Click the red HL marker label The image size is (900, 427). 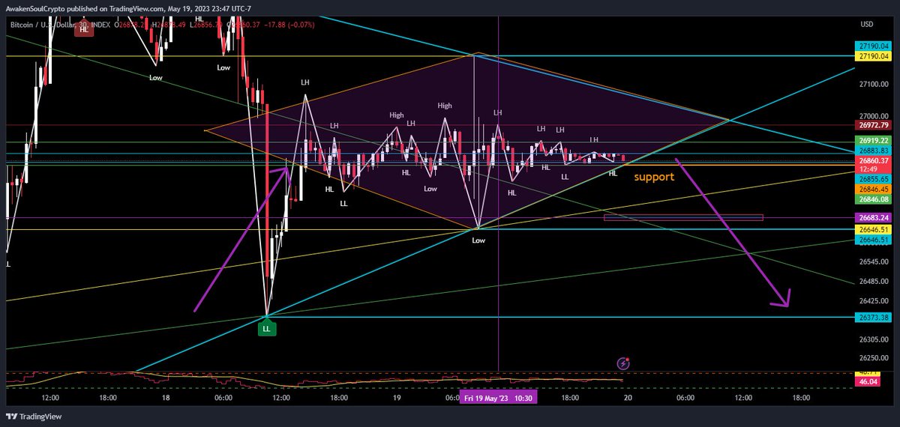83,29
